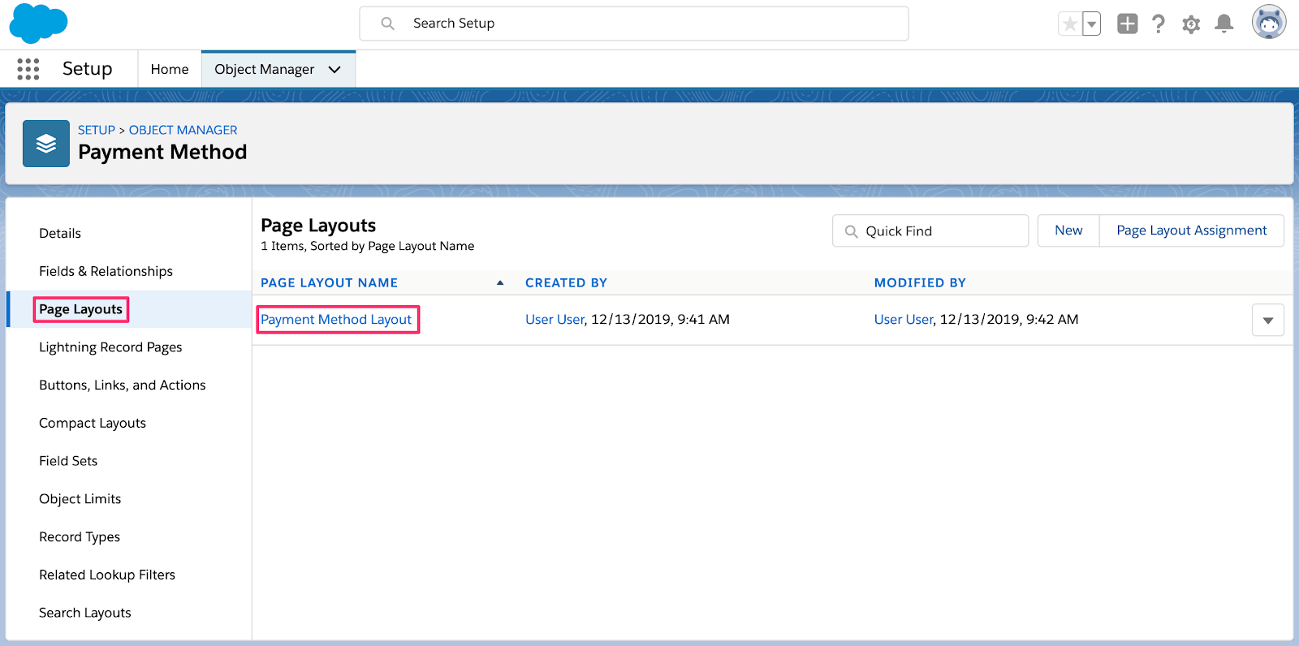Open Compact Layouts in the sidebar
Viewport: 1299px width, 646px height.
tap(93, 423)
